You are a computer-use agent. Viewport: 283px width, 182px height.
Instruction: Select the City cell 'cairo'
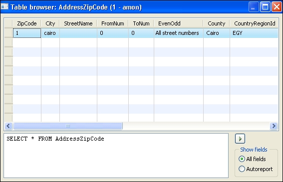point(50,33)
